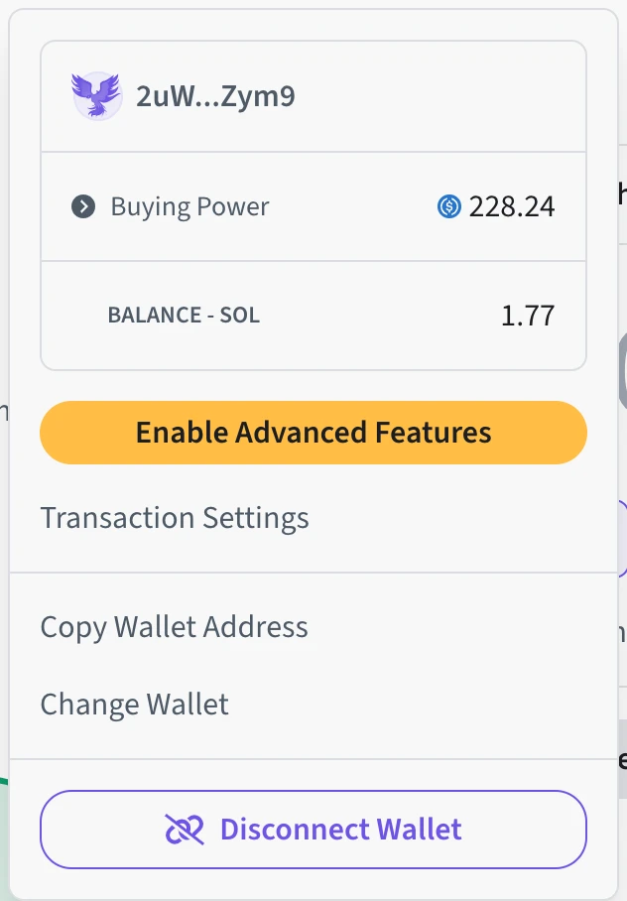The width and height of the screenshot is (627, 901).
Task: Choose the Change Wallet option
Action: click(135, 705)
